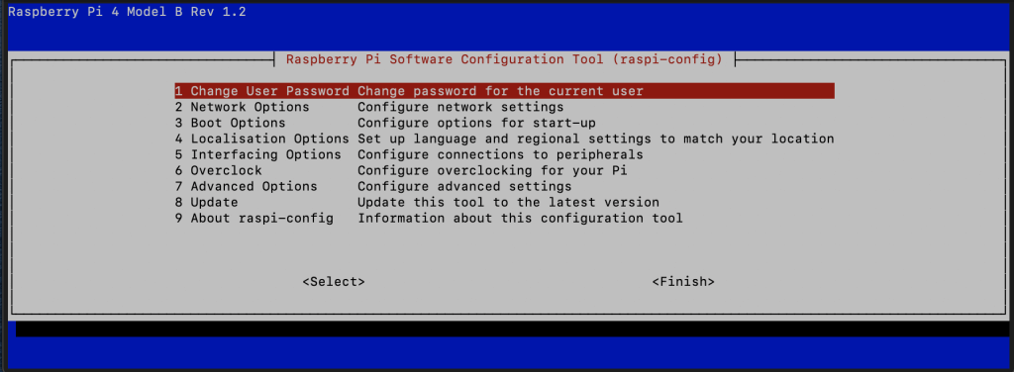1014x372 pixels.
Task: Click 'Configure overclocking for your Pi' description
Action: 492,170
